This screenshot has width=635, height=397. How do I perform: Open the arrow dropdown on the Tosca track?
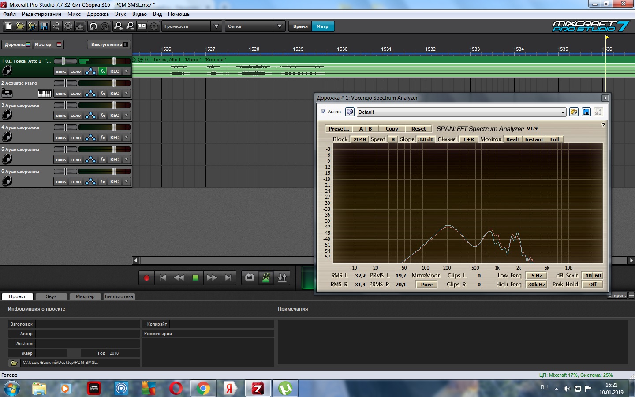127,71
